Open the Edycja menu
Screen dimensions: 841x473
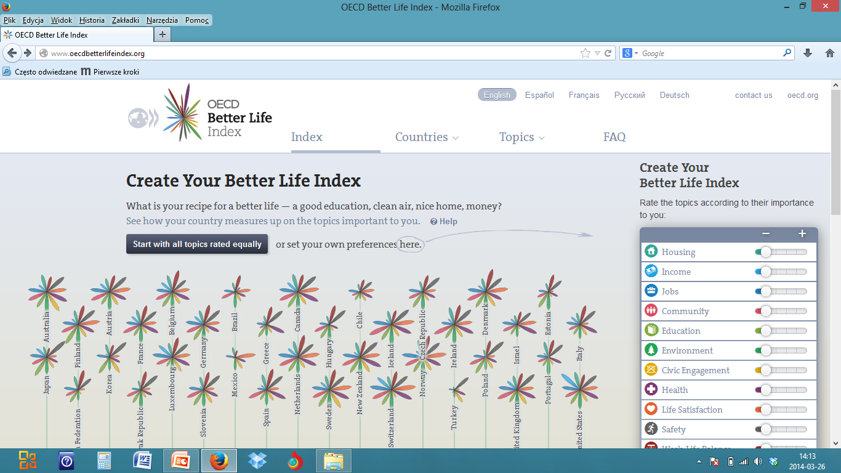(33, 20)
